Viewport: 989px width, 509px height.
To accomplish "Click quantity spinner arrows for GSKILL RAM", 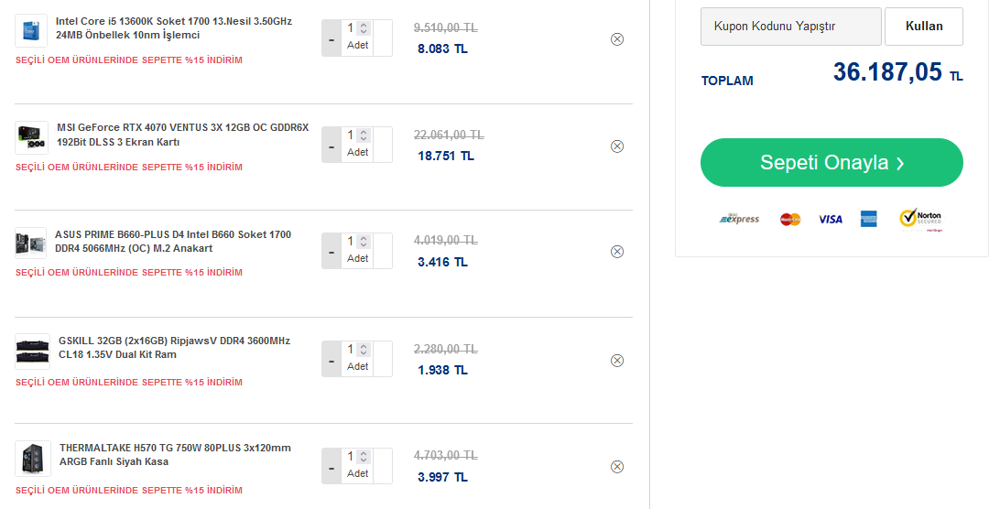I will point(364,350).
